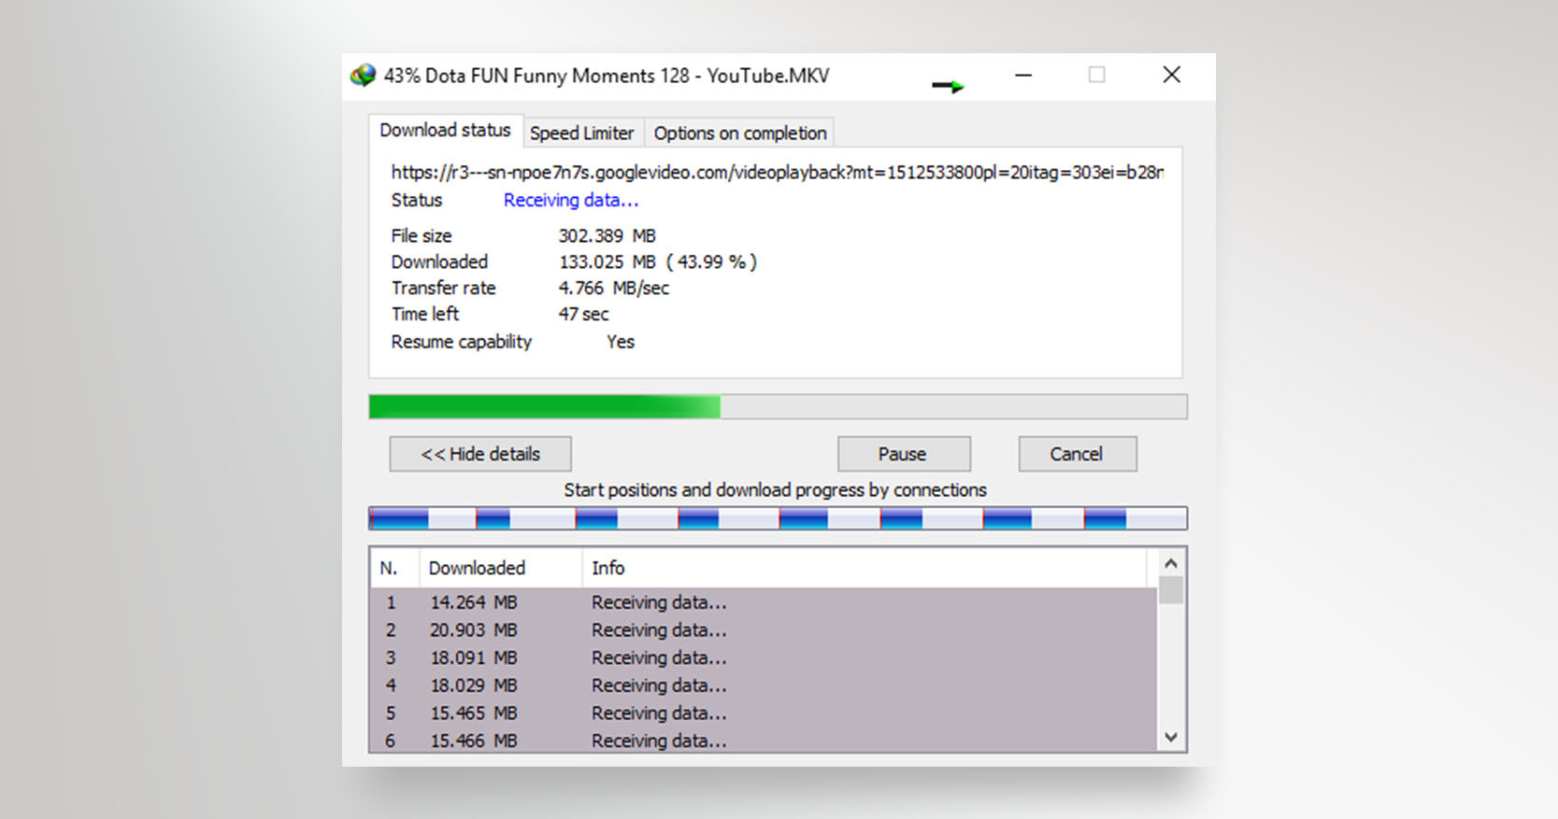
Task: Click the scrollbar down arrow in connections list
Action: pos(1171,737)
